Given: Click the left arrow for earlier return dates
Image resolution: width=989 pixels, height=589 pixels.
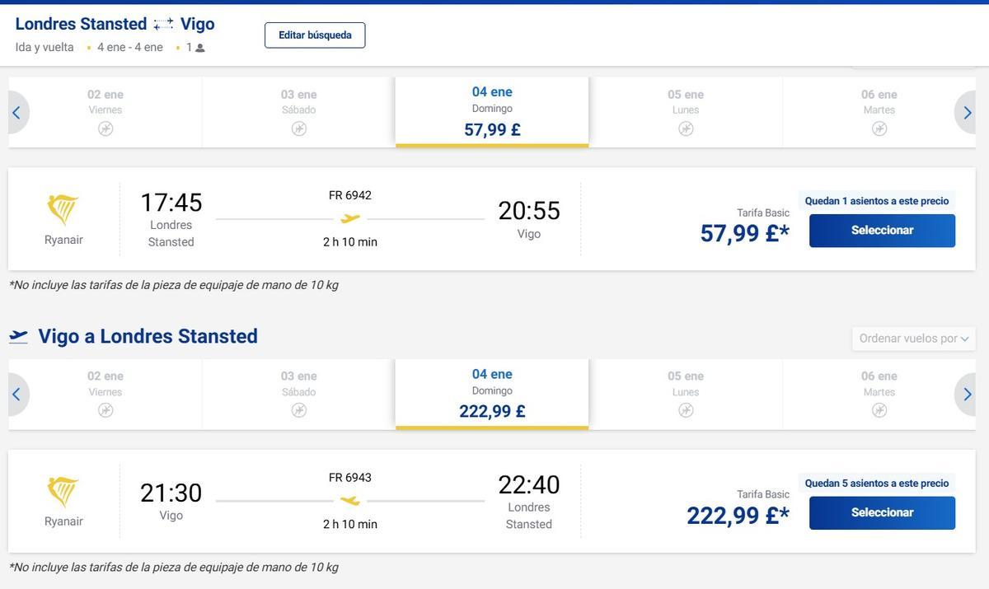Looking at the screenshot, I should (x=14, y=392).
